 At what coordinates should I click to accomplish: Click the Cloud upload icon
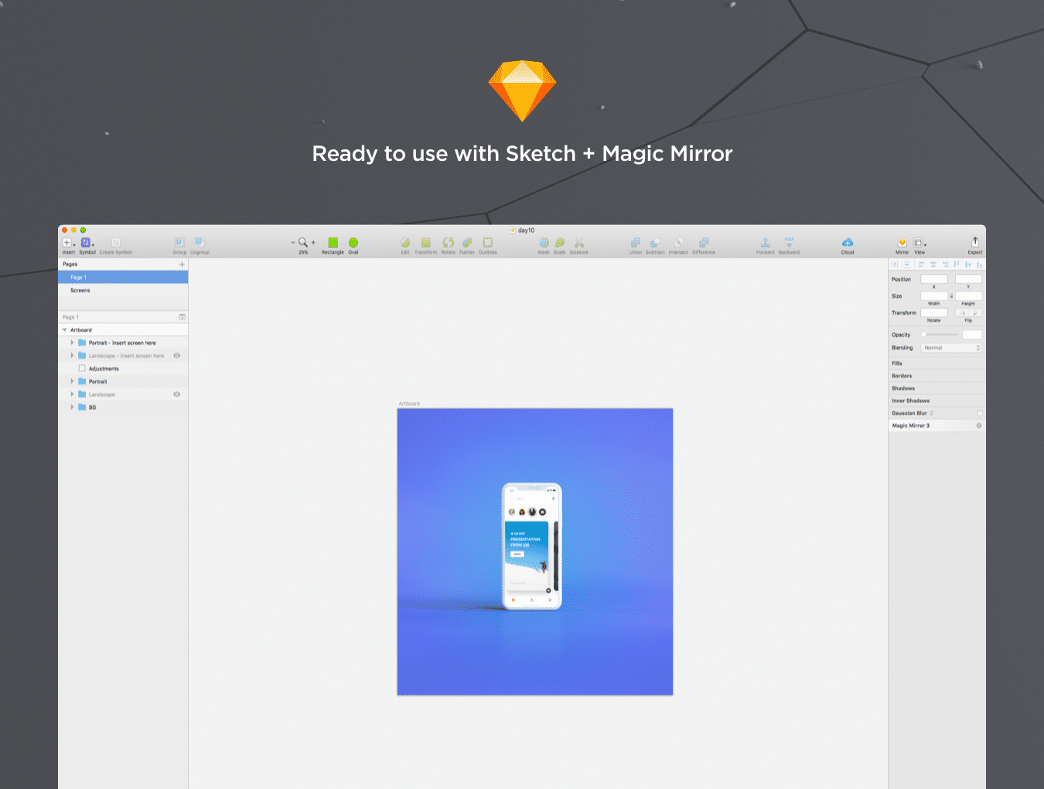848,243
